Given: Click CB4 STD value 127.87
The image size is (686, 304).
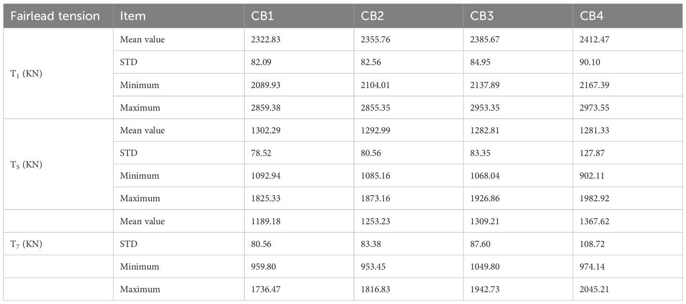Looking at the screenshot, I should (592, 153).
